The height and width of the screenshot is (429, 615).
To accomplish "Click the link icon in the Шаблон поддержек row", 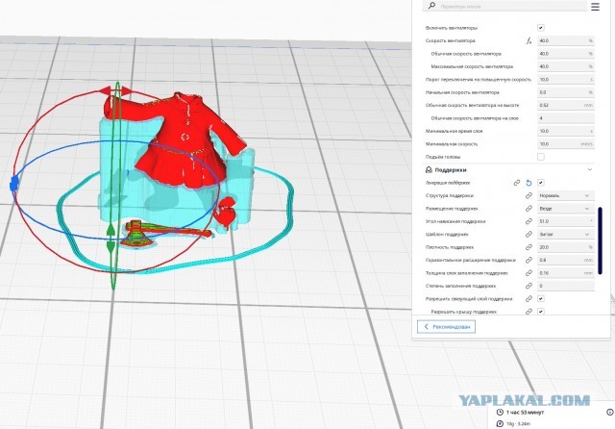I will tap(529, 235).
